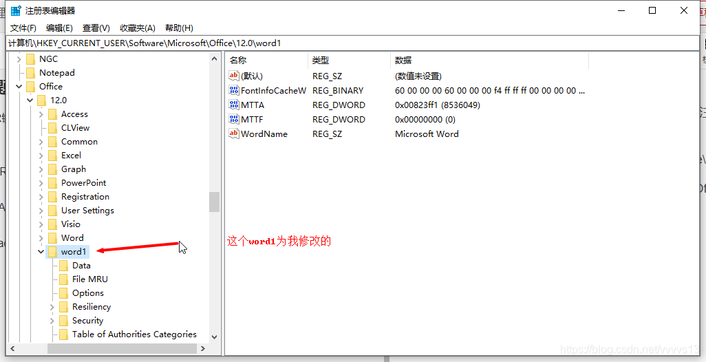Click the Notepad folder icon
Screen dimensions: 706x362
30,72
